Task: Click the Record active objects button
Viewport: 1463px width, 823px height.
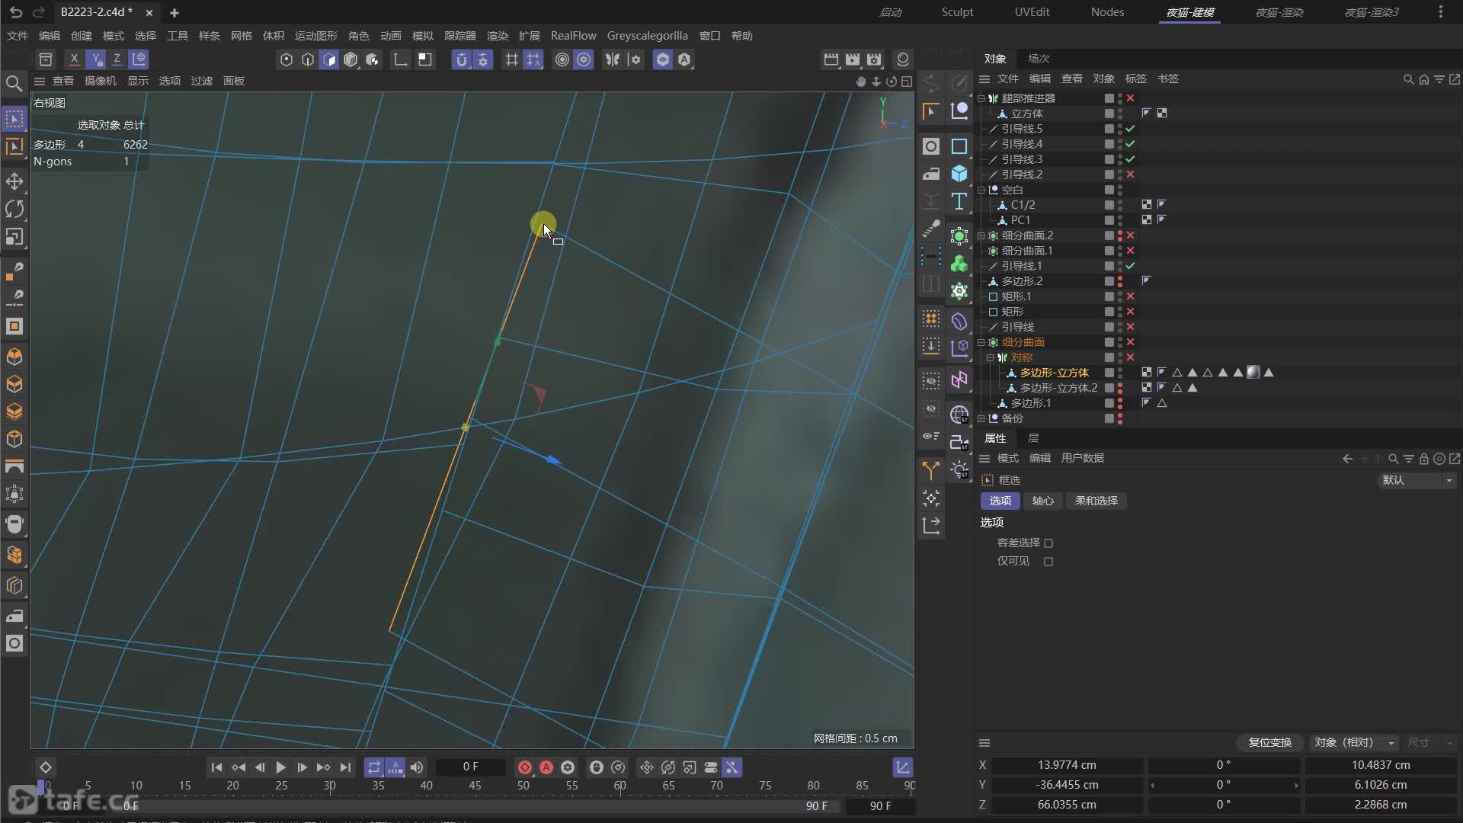Action: (525, 767)
